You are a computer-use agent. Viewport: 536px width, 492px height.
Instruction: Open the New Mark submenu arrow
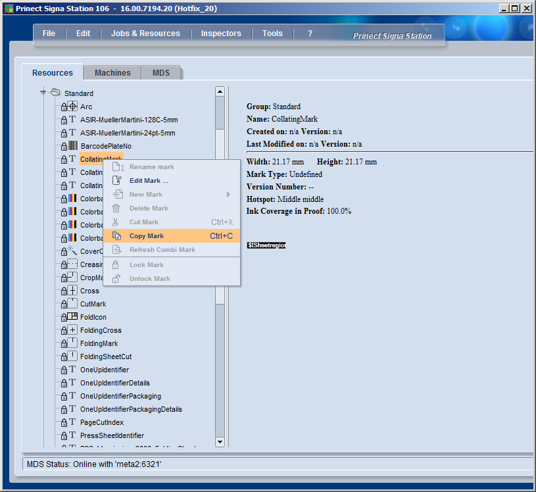(228, 194)
